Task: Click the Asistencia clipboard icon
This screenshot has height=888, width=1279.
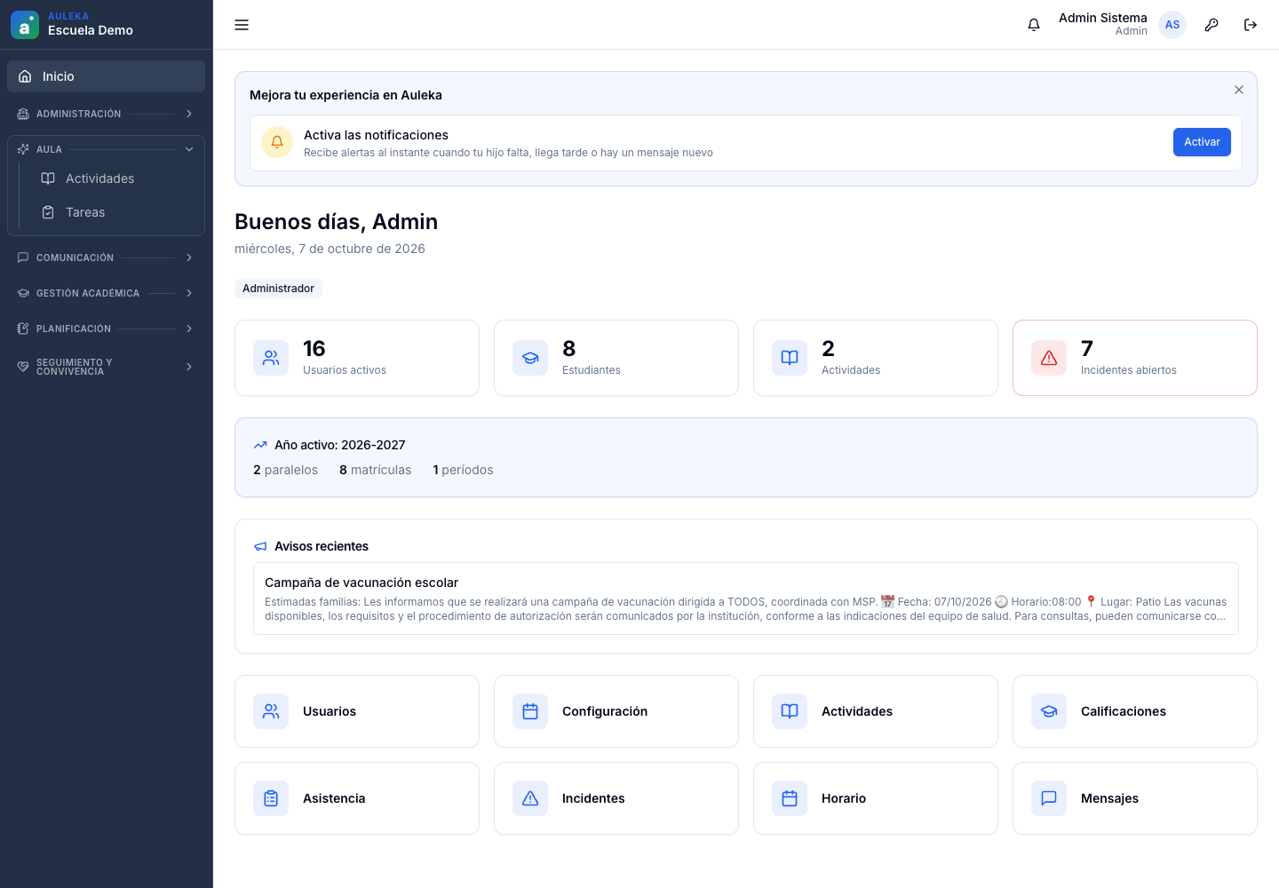Action: point(271,798)
